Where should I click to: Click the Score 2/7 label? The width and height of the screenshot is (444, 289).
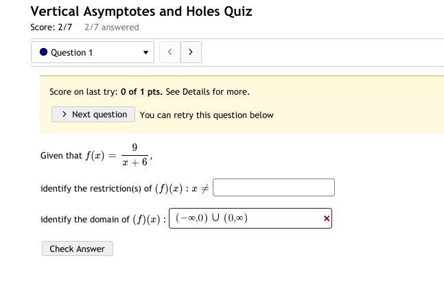[x=51, y=27]
